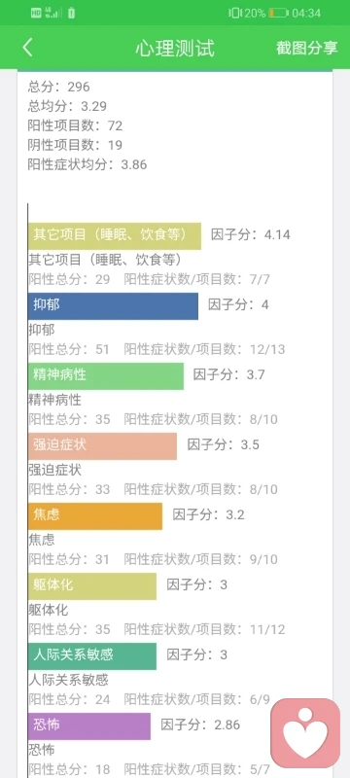Screen dimensions: 350x778
Task: Select the green 精神病性 bar
Action: coord(106,375)
